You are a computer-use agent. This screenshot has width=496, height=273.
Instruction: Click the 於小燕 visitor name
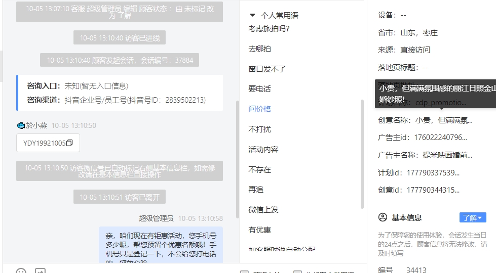(36, 125)
